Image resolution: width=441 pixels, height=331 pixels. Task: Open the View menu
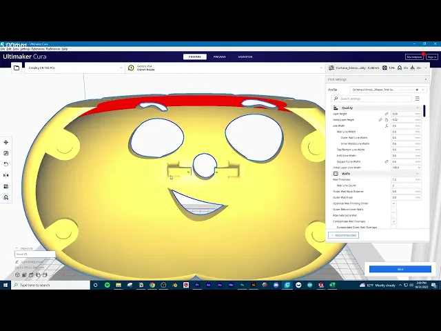(x=16, y=49)
